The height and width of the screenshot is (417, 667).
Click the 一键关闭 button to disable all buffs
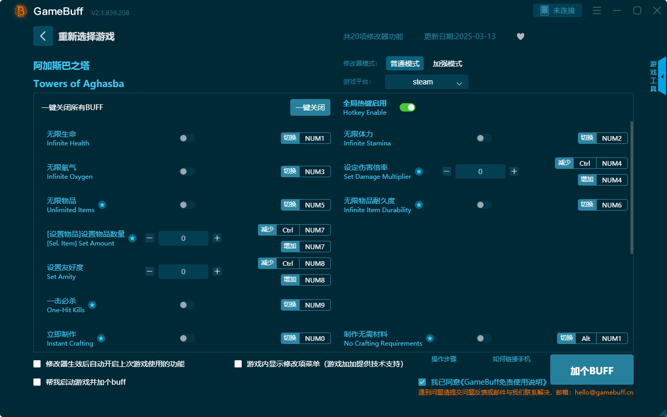tap(310, 107)
